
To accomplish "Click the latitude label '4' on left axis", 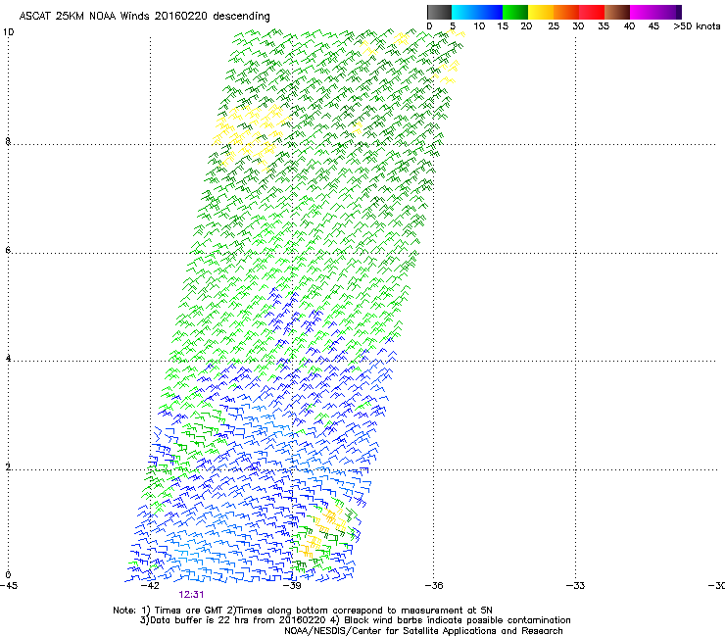I will click(8, 359).
